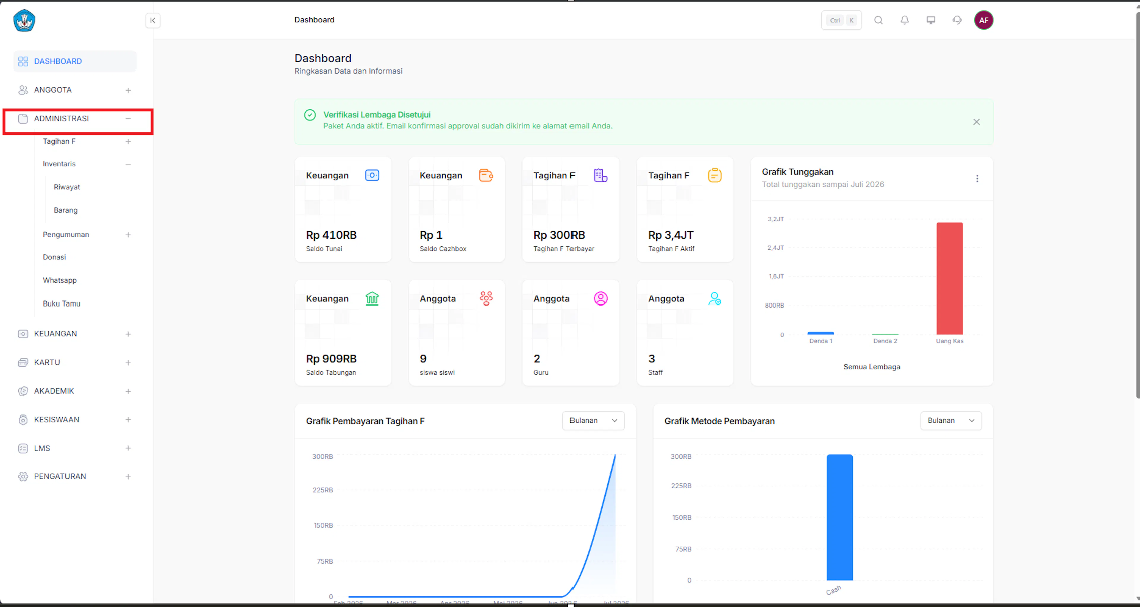Click the Dashboard breadcrumb in the top bar
The height and width of the screenshot is (607, 1140).
pyautogui.click(x=314, y=20)
